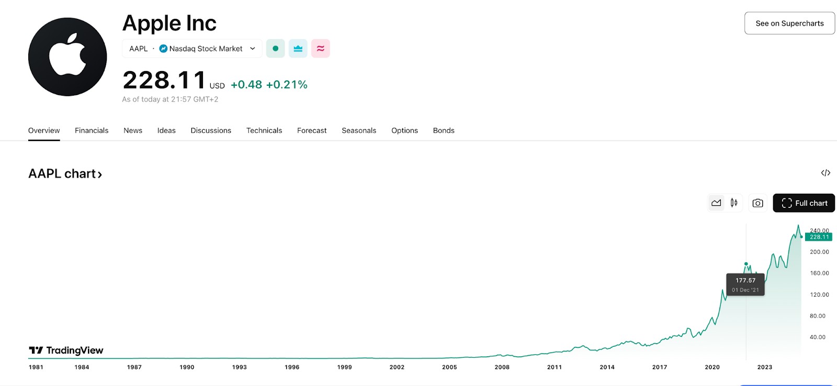The width and height of the screenshot is (837, 386).
Task: Select the Overview tab
Action: click(44, 131)
